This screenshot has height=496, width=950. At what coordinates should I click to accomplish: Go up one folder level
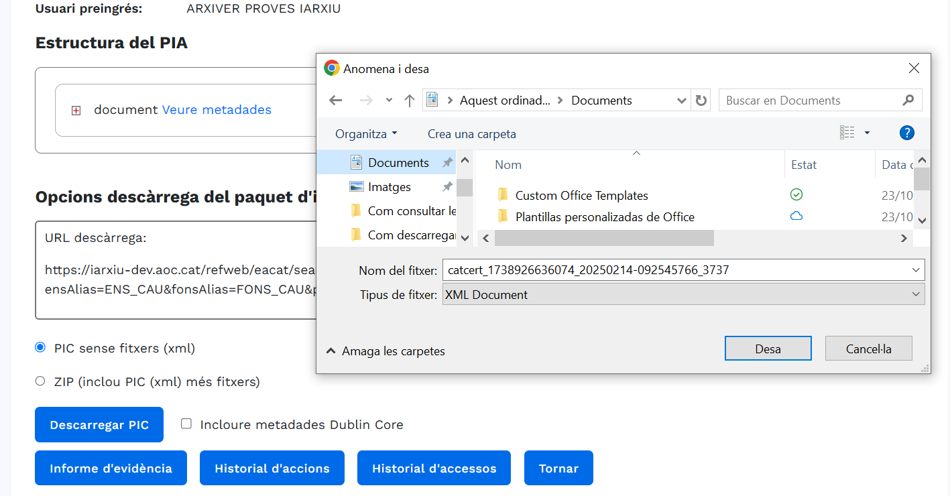410,101
